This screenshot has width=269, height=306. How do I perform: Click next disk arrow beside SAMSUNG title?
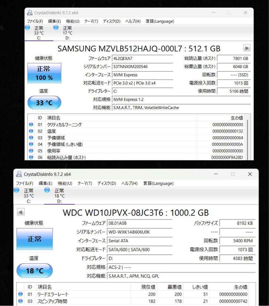pos(247,48)
